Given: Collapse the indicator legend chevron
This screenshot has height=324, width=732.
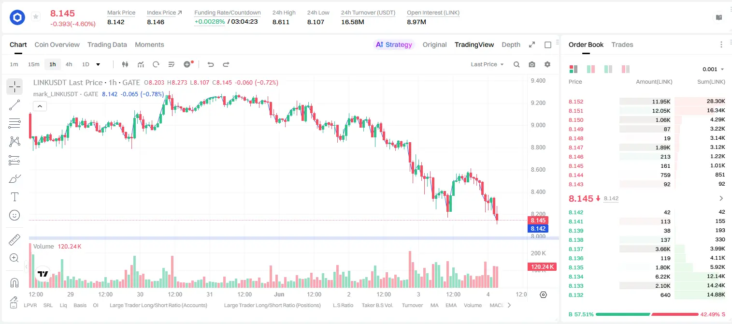Looking at the screenshot, I should 40,106.
